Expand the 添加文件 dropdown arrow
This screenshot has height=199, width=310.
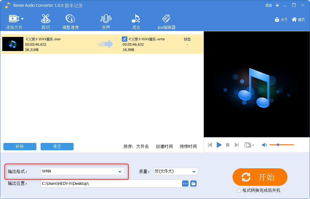(x=22, y=19)
